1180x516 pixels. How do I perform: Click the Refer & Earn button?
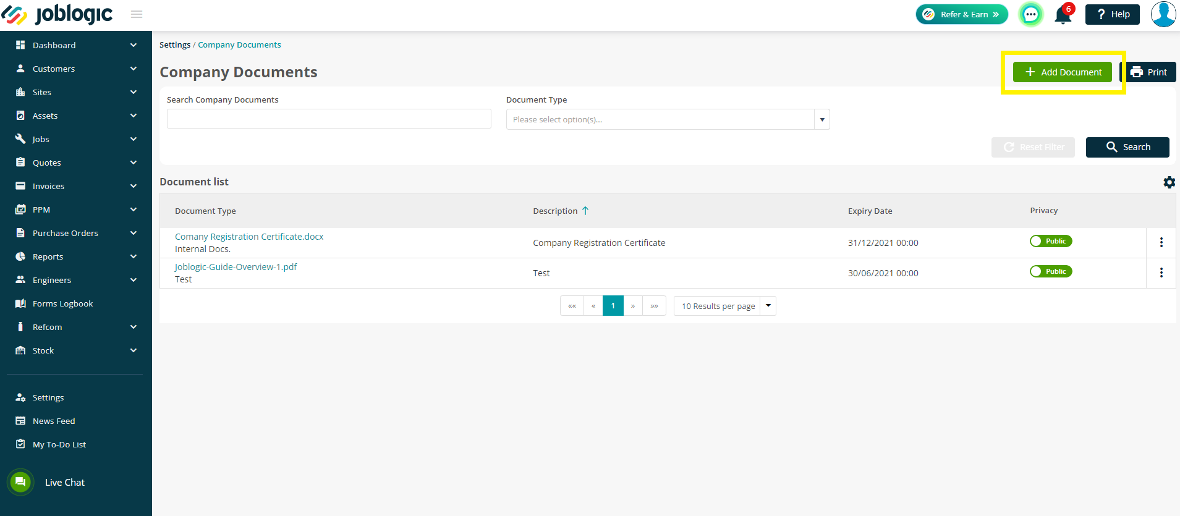click(962, 14)
